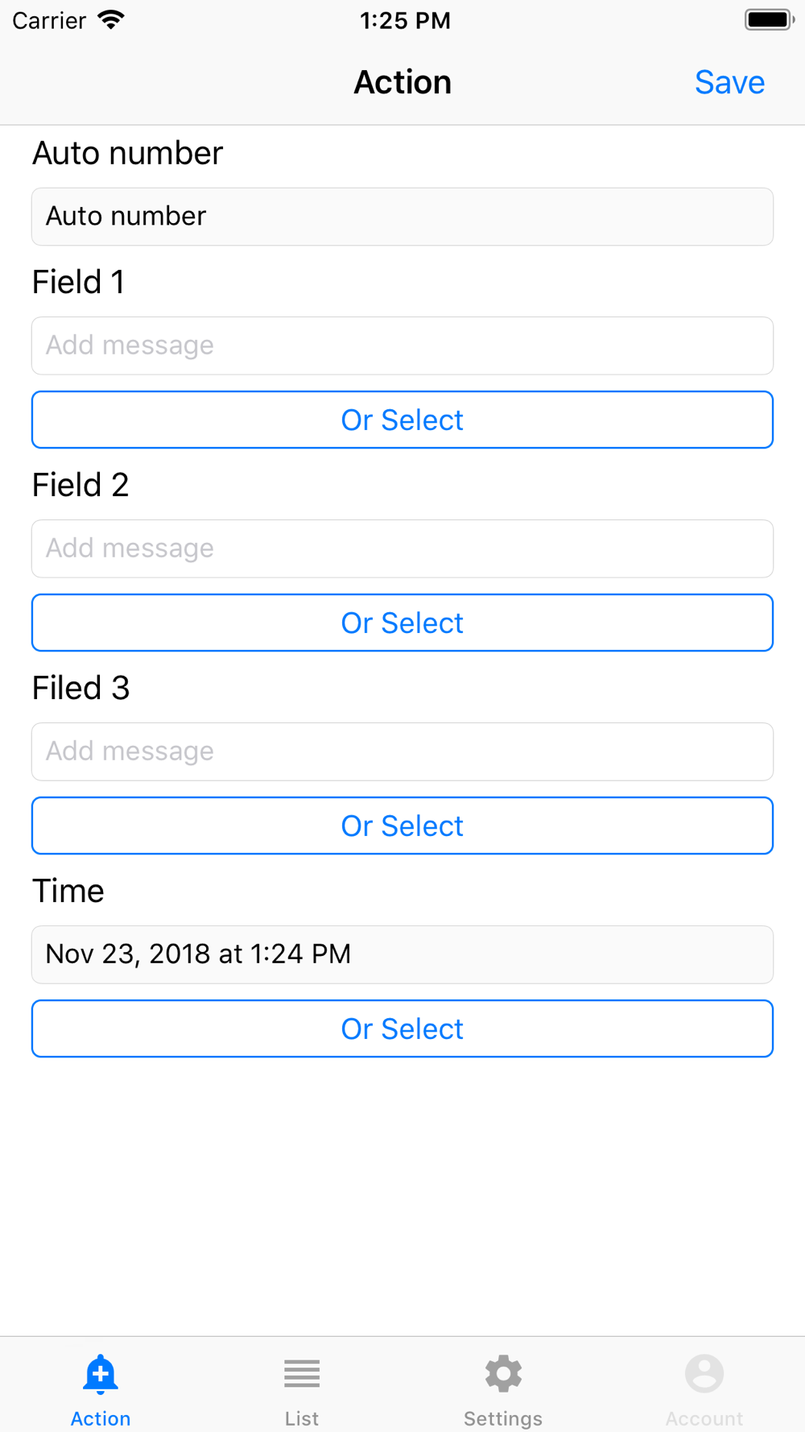
Task: Tap the Filed 3 message box
Action: coord(402,751)
